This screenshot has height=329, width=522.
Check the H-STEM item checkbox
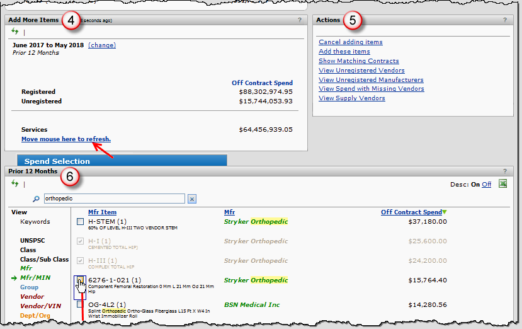tap(80, 222)
